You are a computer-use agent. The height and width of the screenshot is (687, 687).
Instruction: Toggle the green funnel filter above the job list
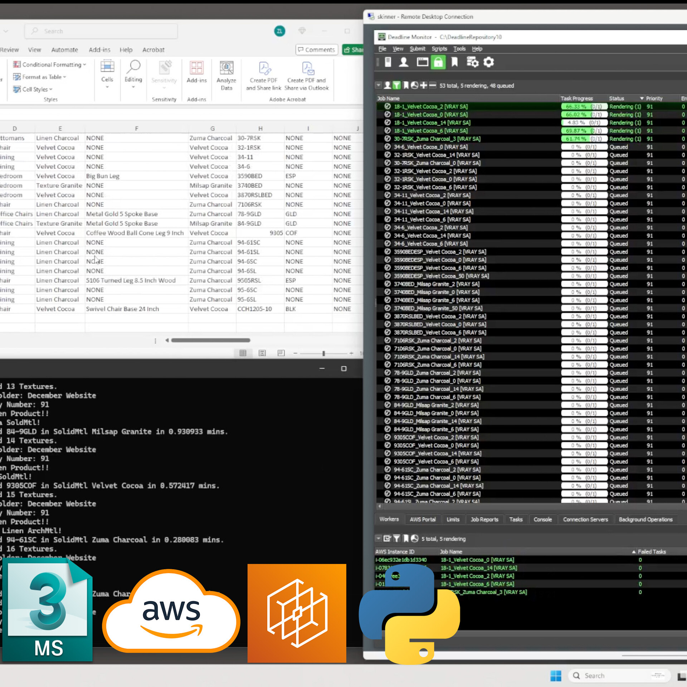tap(396, 86)
